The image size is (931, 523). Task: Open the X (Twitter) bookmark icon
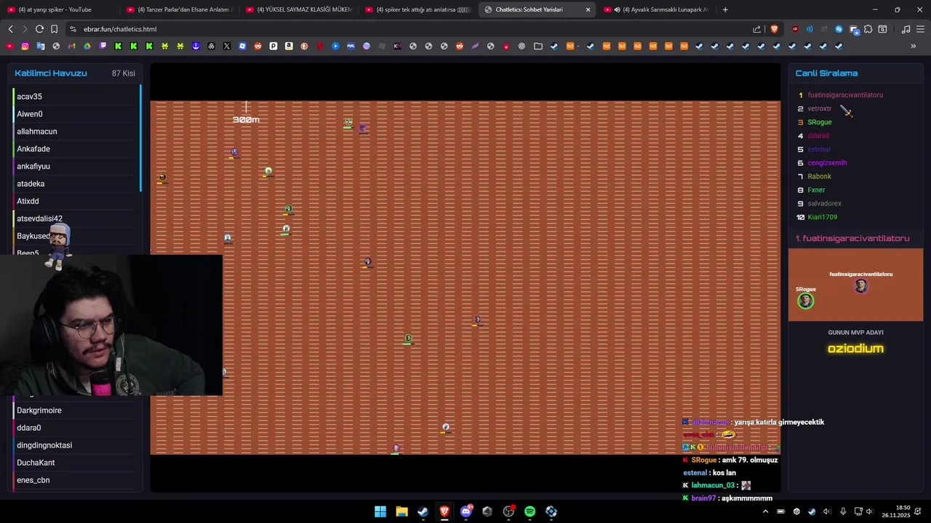tap(227, 46)
